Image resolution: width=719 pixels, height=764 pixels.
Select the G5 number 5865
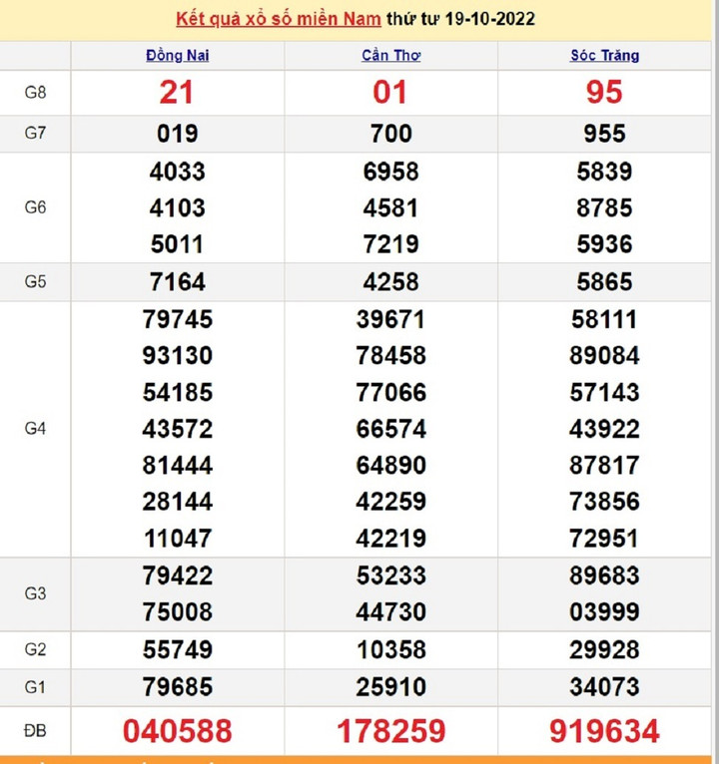[x=604, y=282]
